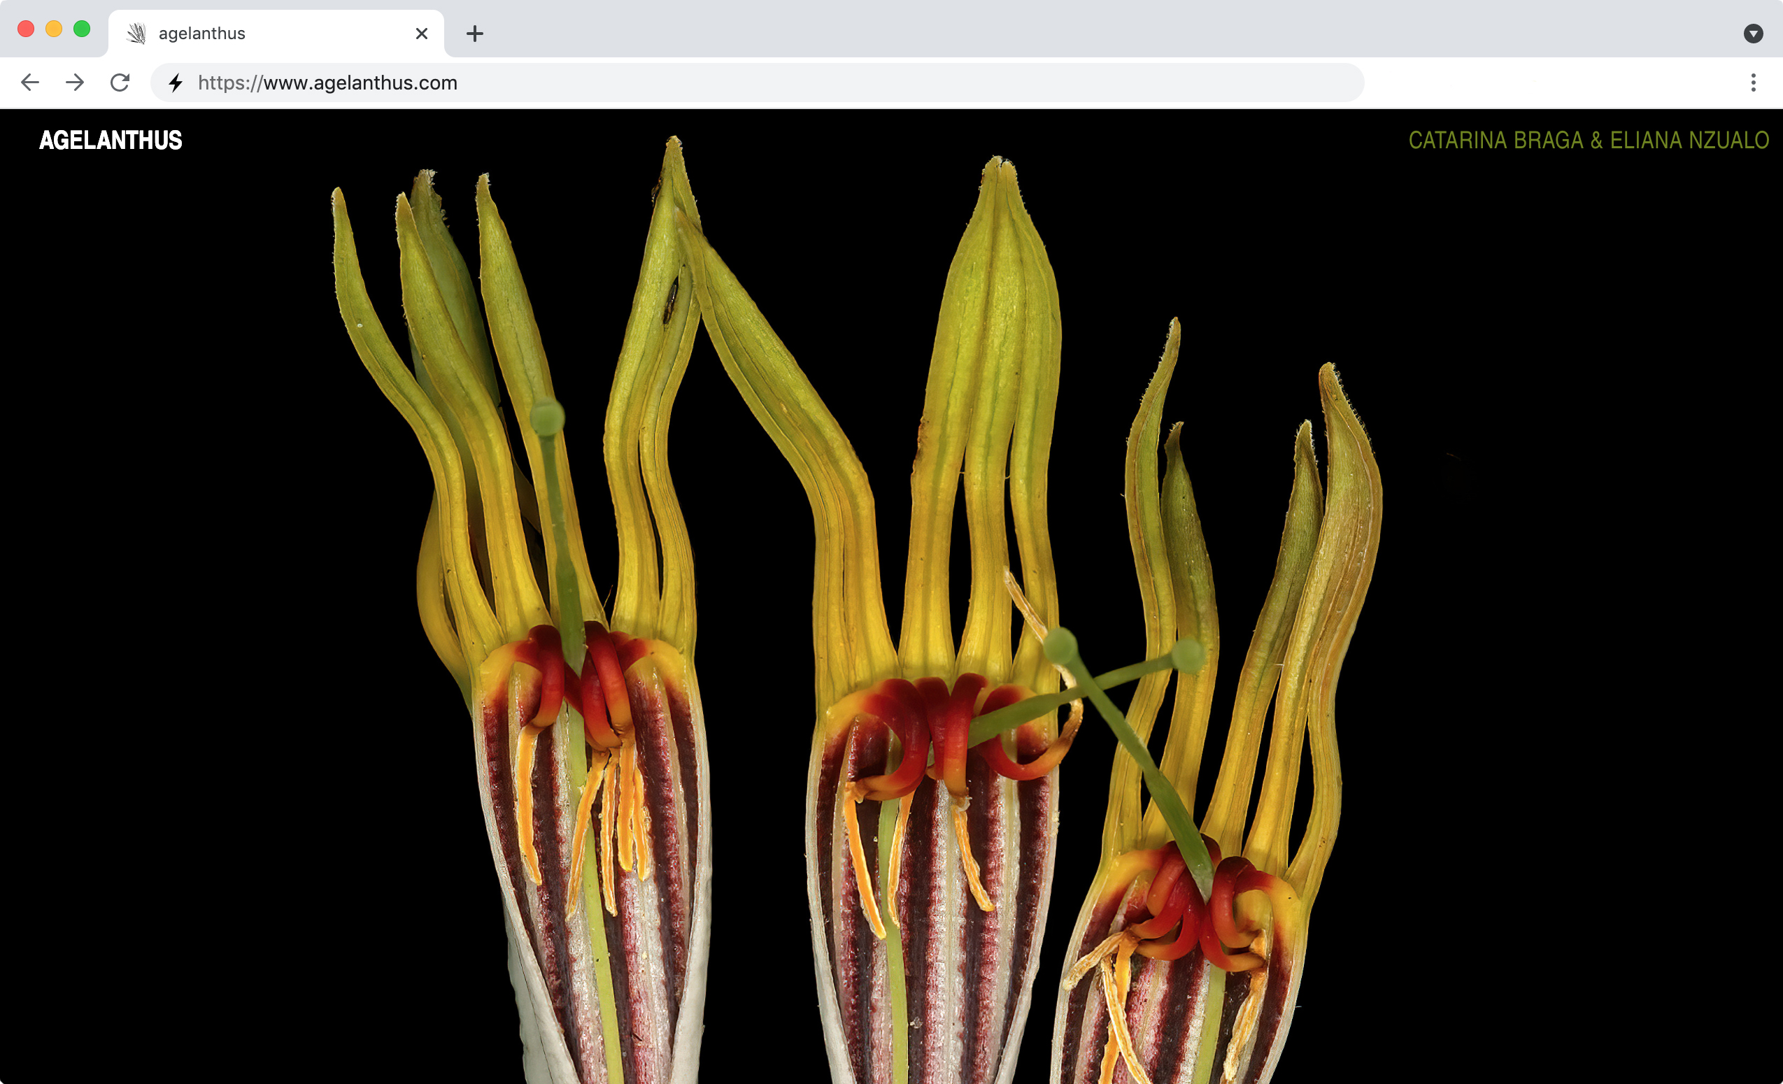Reload the agelanthus page
Viewport: 1783px width, 1084px height.
[x=120, y=83]
